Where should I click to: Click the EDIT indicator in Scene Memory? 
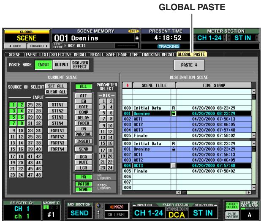pyautogui.click(x=133, y=31)
